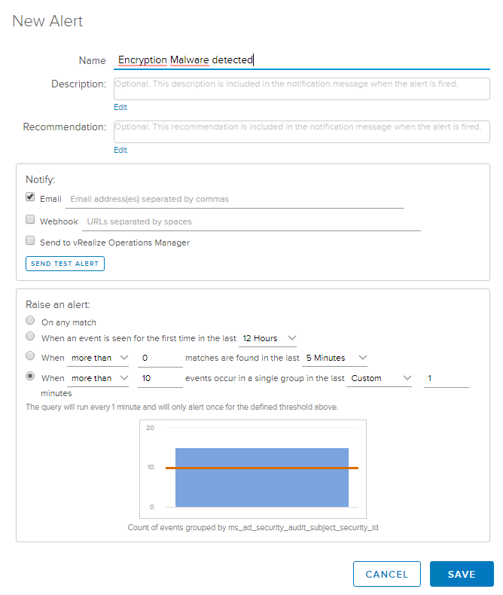
Task: Click the Webhook URLs input field
Action: tap(250, 222)
